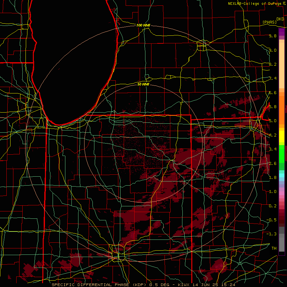Click the DKD label above the scale
287x287 pixels.
(280, 19)
